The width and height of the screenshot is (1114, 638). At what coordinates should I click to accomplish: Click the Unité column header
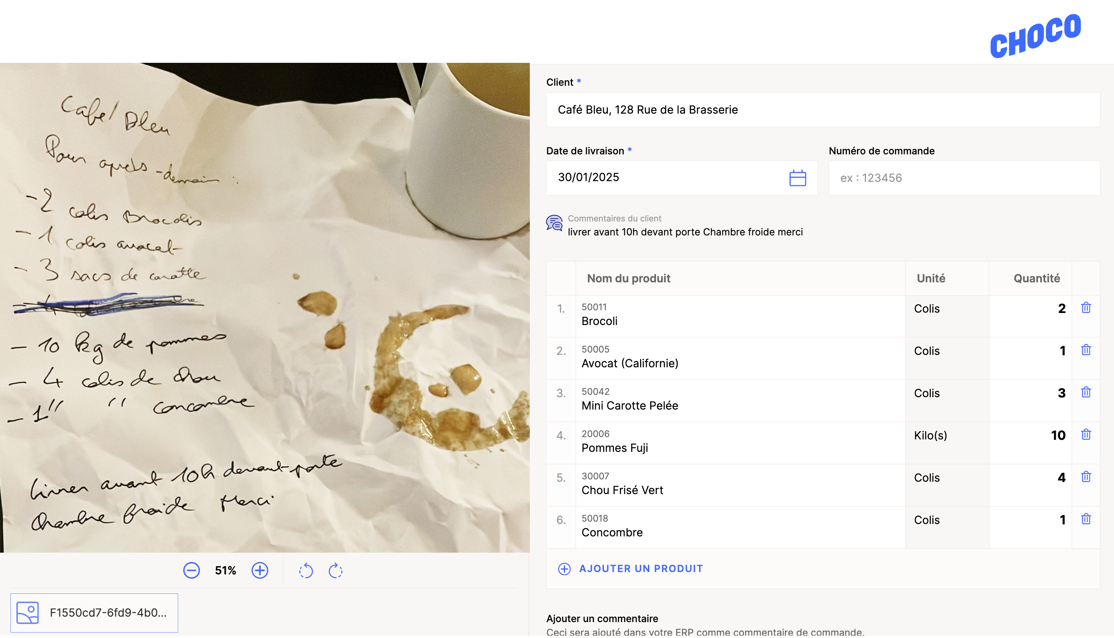point(931,278)
